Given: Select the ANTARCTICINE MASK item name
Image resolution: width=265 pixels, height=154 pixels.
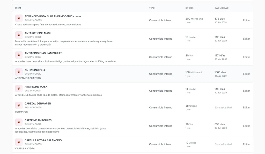Looking at the screenshot, I should [x=38, y=33].
